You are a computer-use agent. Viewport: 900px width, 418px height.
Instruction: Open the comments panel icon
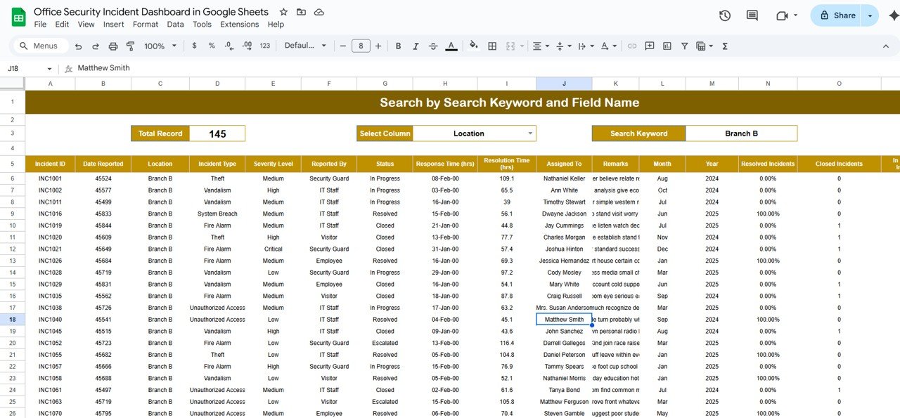click(x=752, y=15)
